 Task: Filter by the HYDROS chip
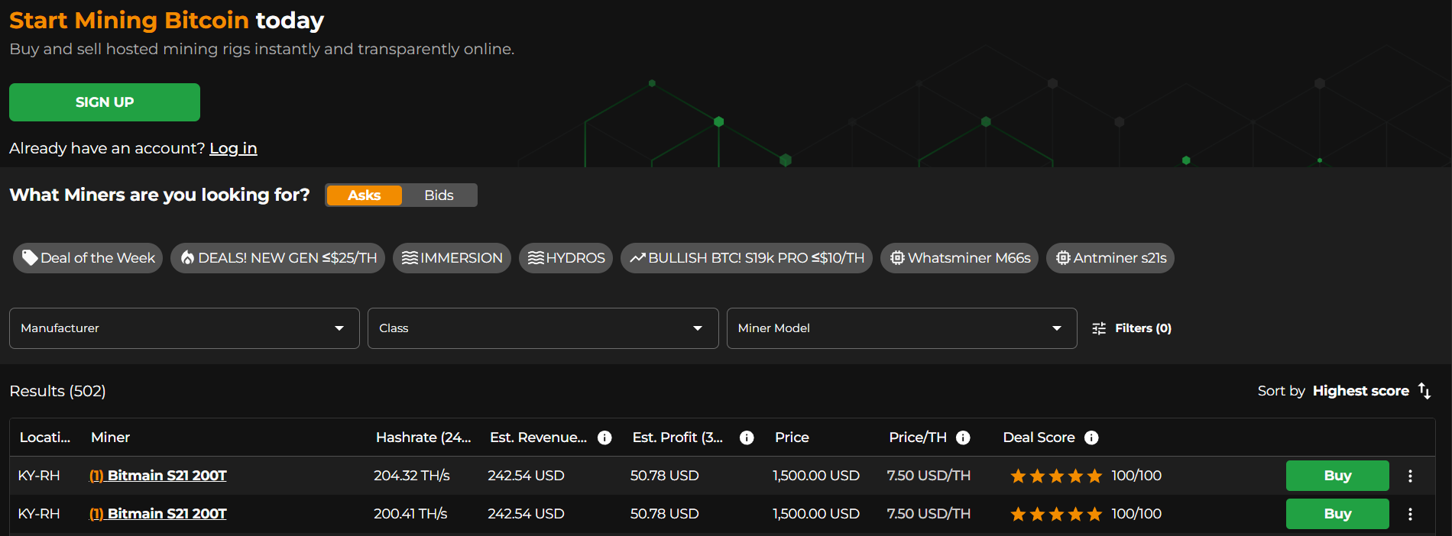tap(566, 258)
